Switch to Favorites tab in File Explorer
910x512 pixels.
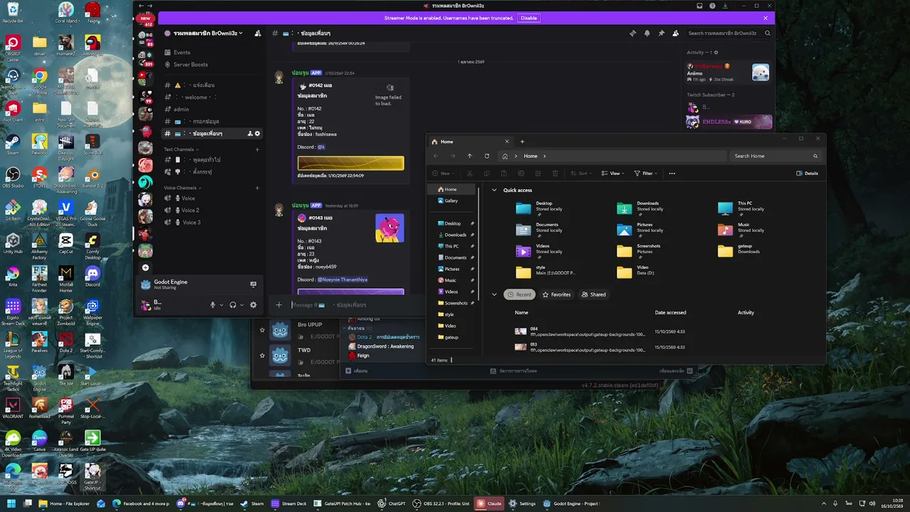coord(556,294)
